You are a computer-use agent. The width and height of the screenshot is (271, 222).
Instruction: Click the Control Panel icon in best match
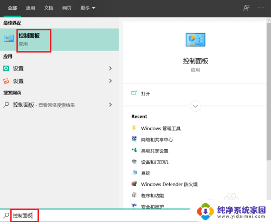click(x=9, y=39)
